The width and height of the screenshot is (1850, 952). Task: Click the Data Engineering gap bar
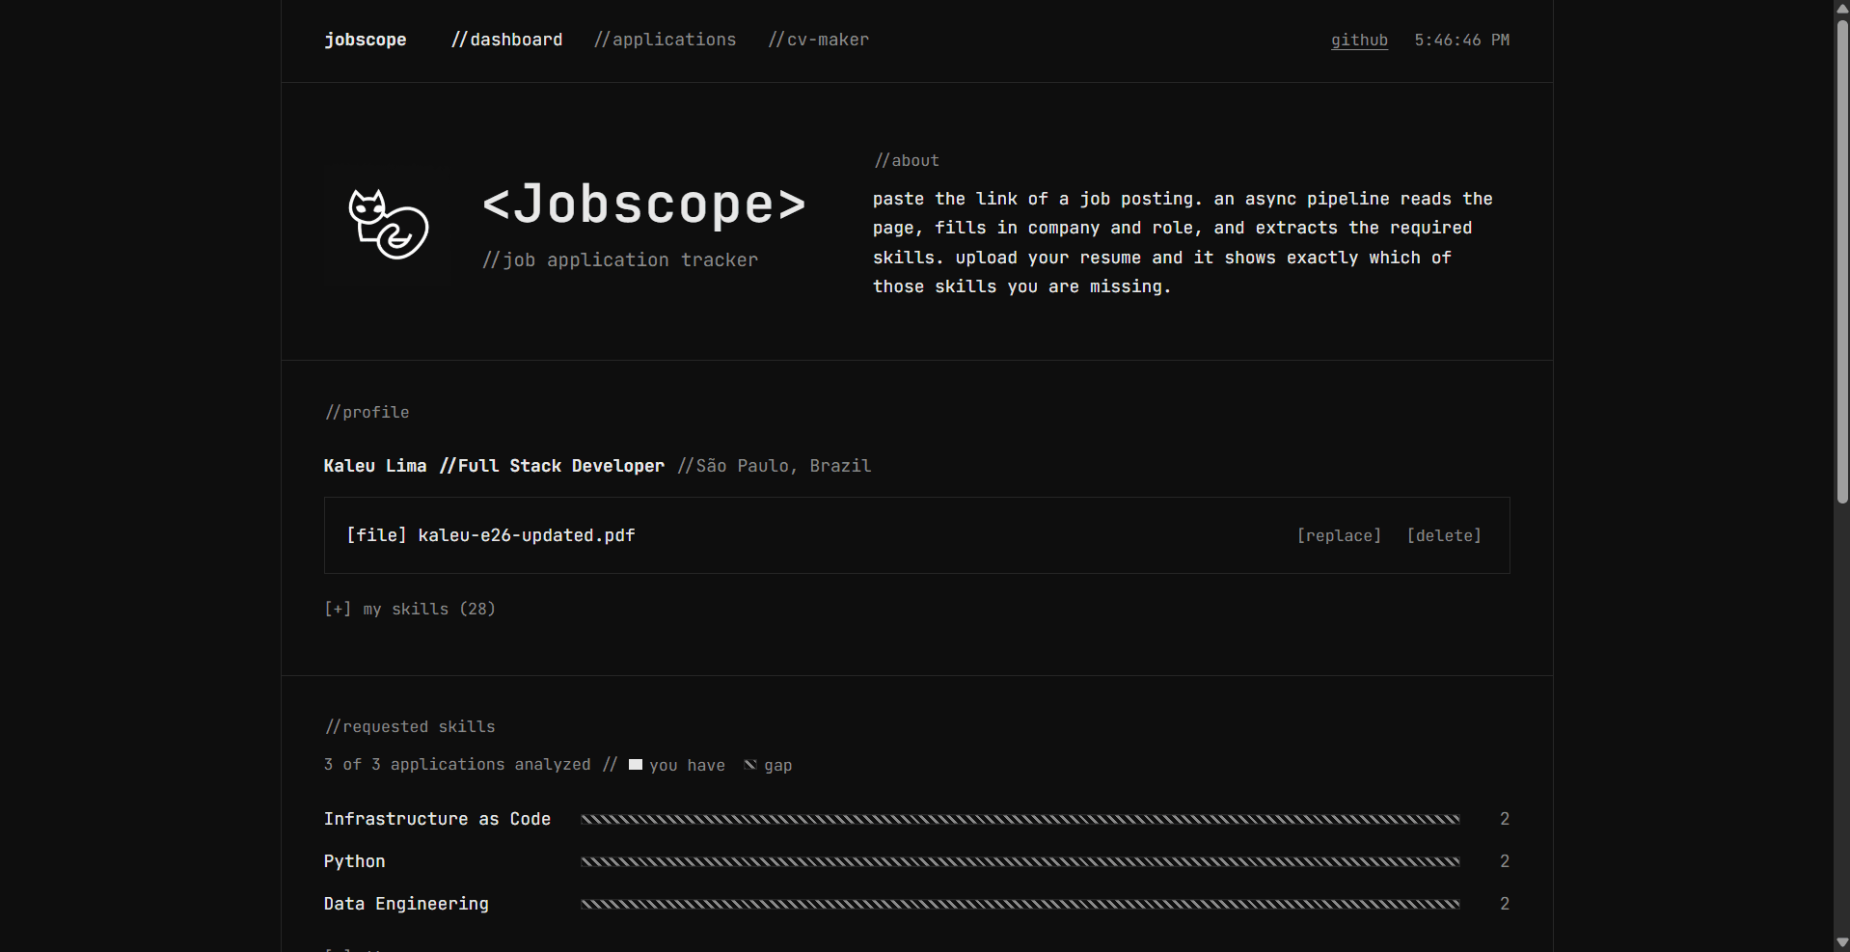(1020, 904)
